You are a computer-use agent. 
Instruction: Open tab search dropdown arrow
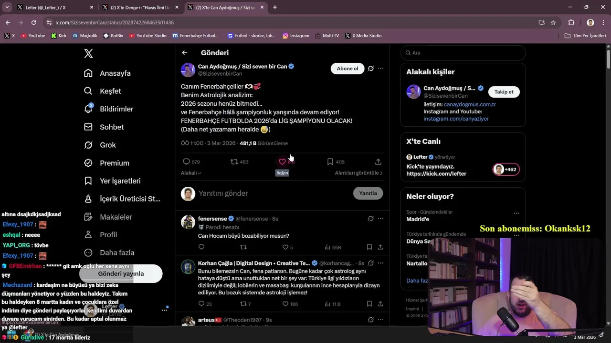click(7, 8)
